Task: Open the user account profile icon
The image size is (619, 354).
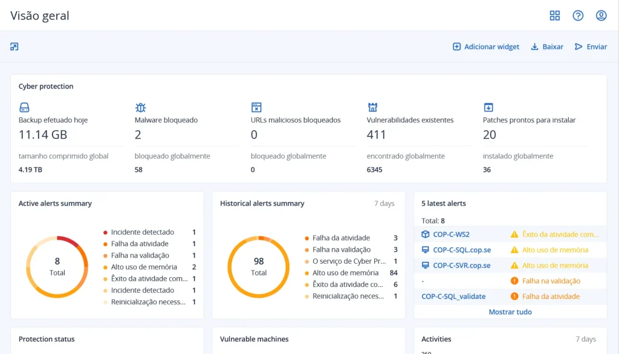Action: [x=601, y=16]
